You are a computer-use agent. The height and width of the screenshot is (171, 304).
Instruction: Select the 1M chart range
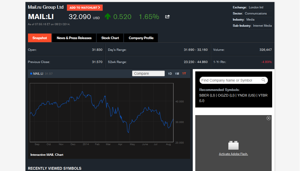point(177,74)
